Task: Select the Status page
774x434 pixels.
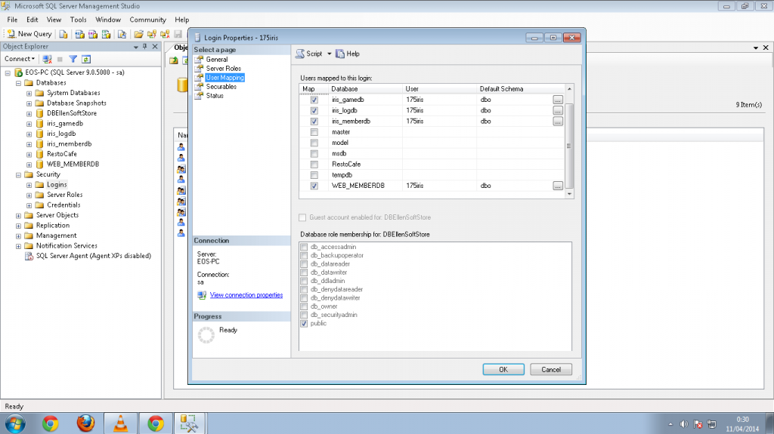Action: coord(215,96)
